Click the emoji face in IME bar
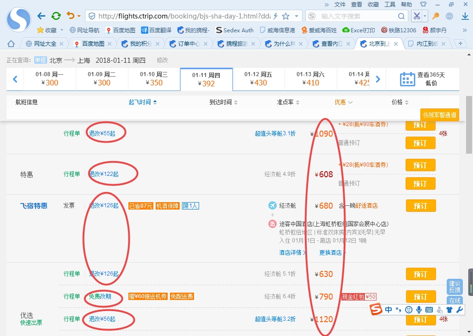This screenshot has width=473, height=336. click(x=409, y=310)
